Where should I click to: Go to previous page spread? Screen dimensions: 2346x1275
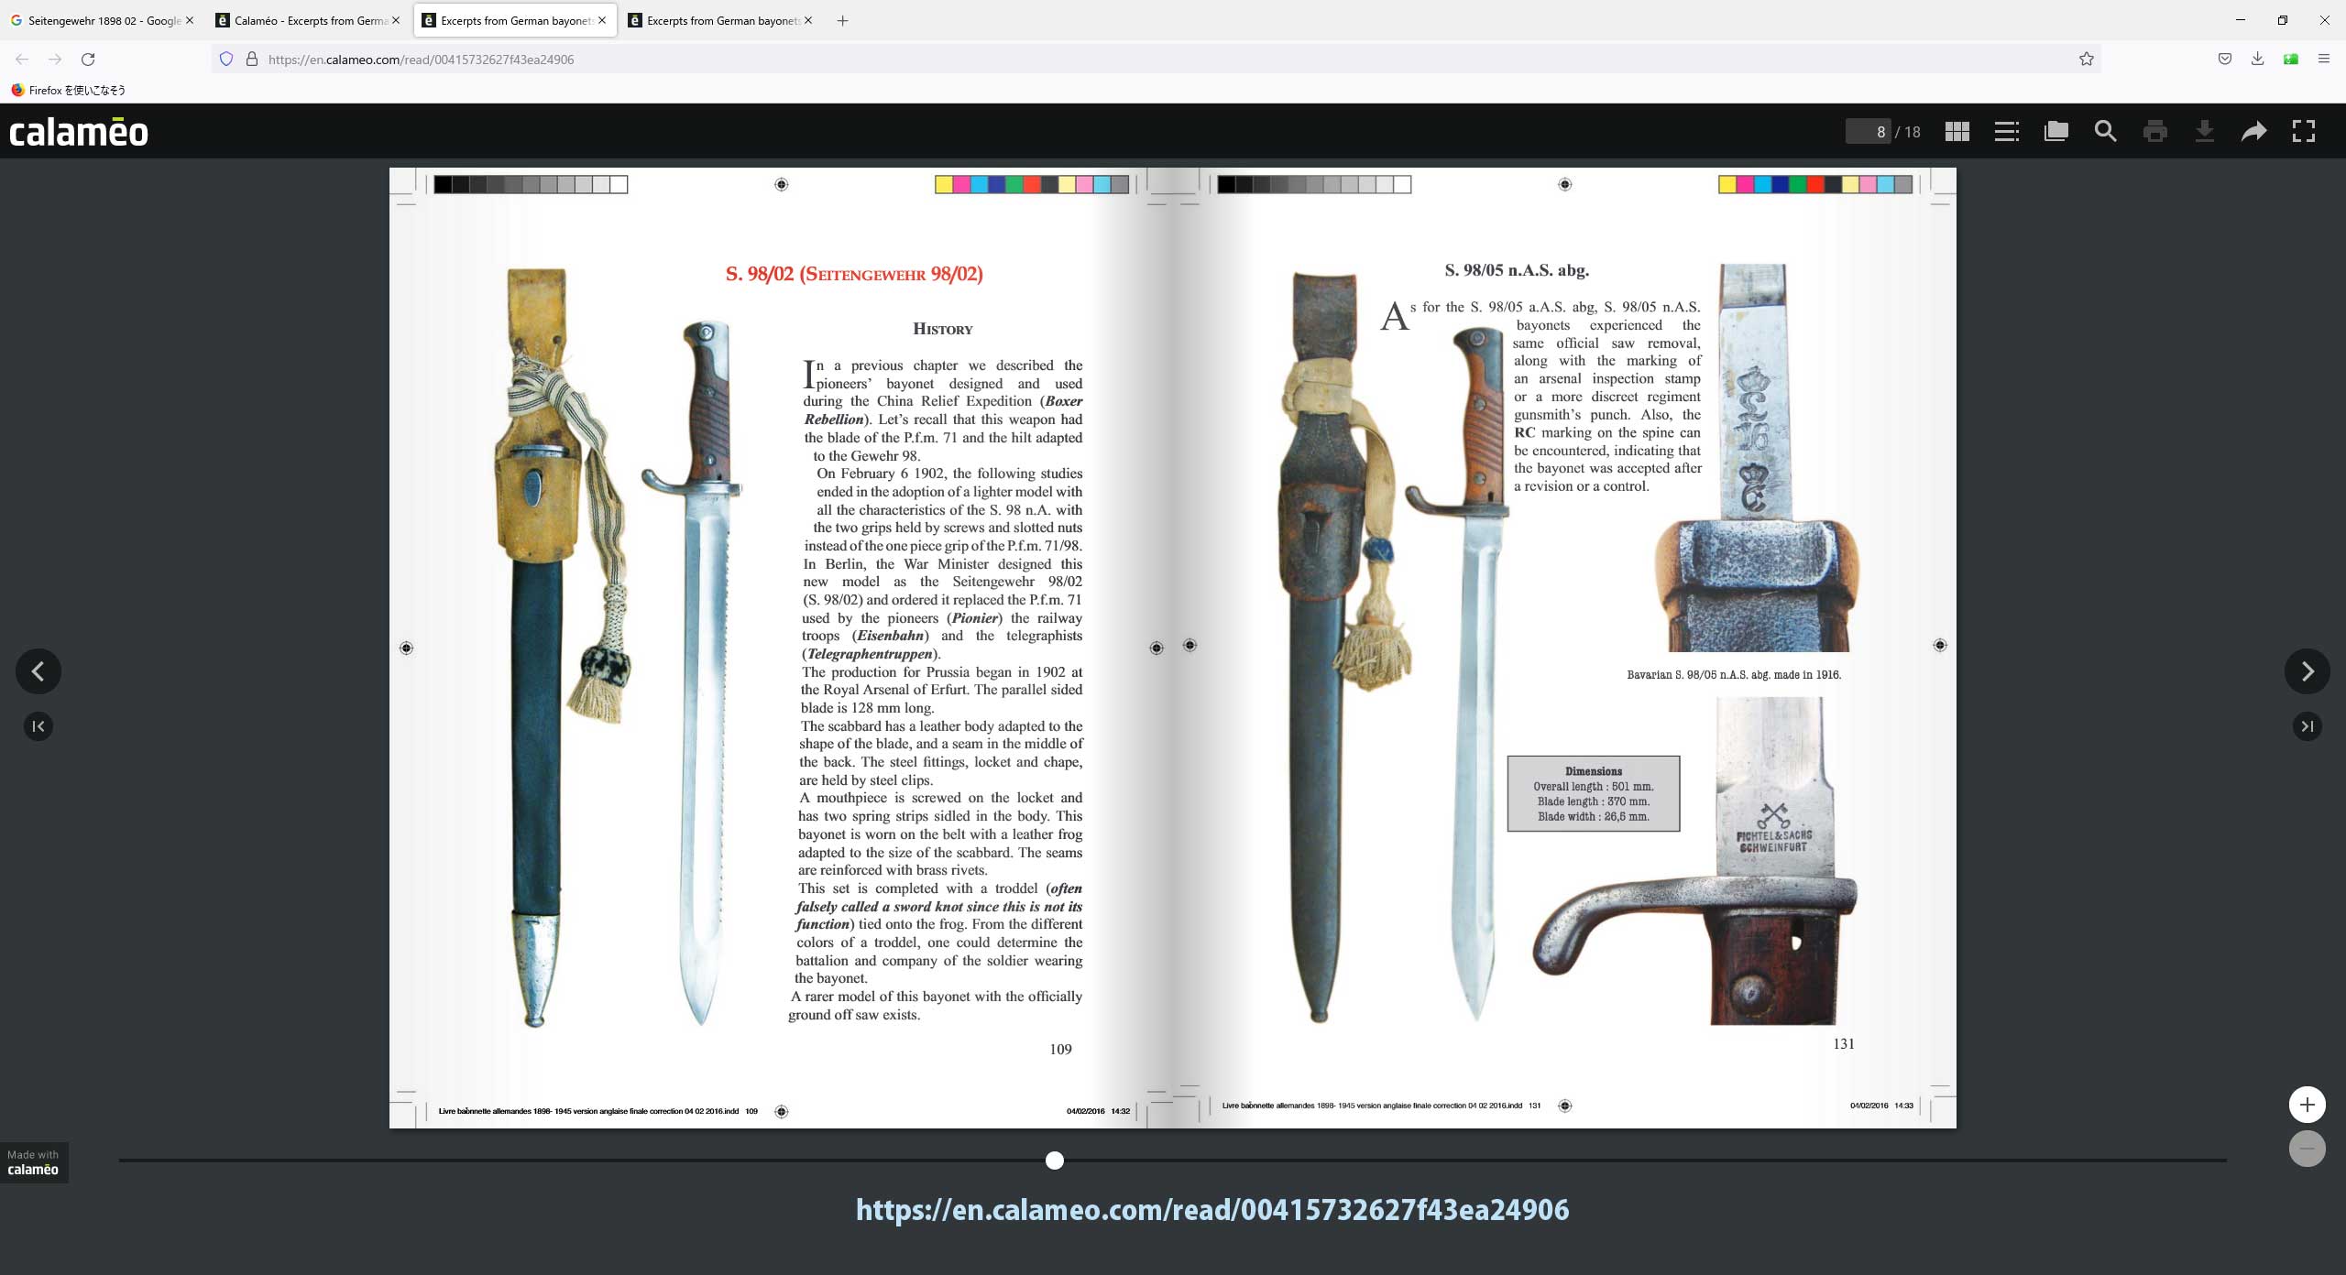tap(38, 671)
